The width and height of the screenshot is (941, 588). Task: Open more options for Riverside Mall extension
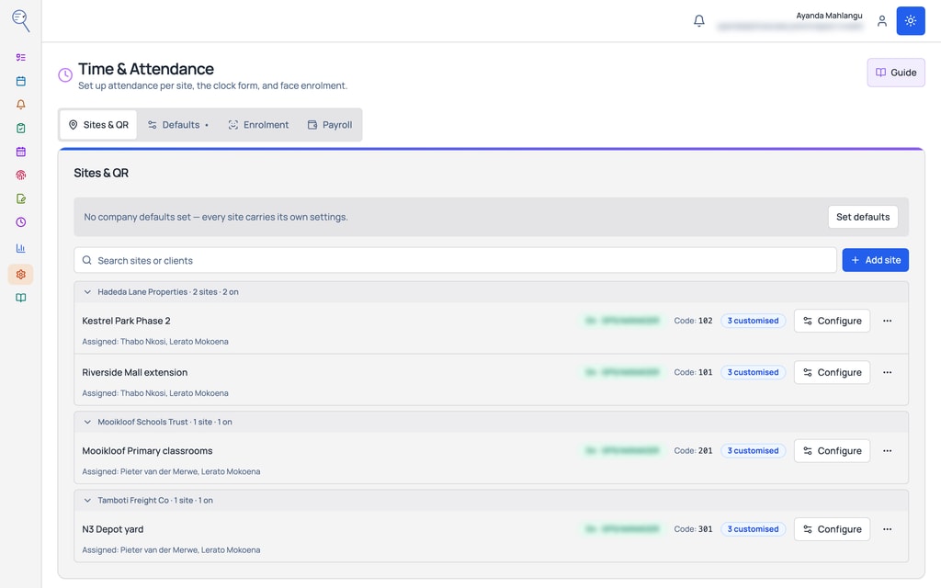click(x=887, y=373)
